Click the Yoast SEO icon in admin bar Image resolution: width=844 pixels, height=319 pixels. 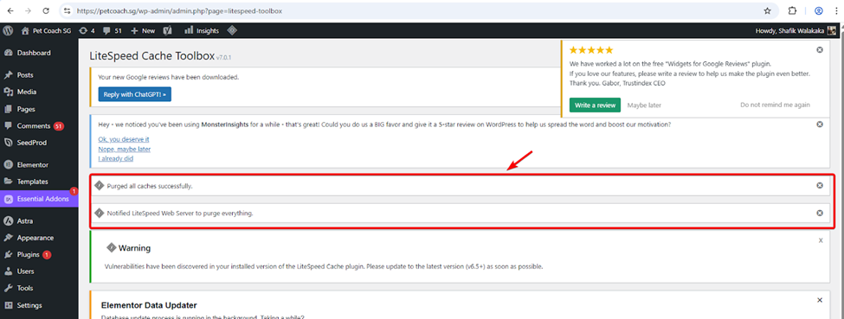click(x=167, y=30)
